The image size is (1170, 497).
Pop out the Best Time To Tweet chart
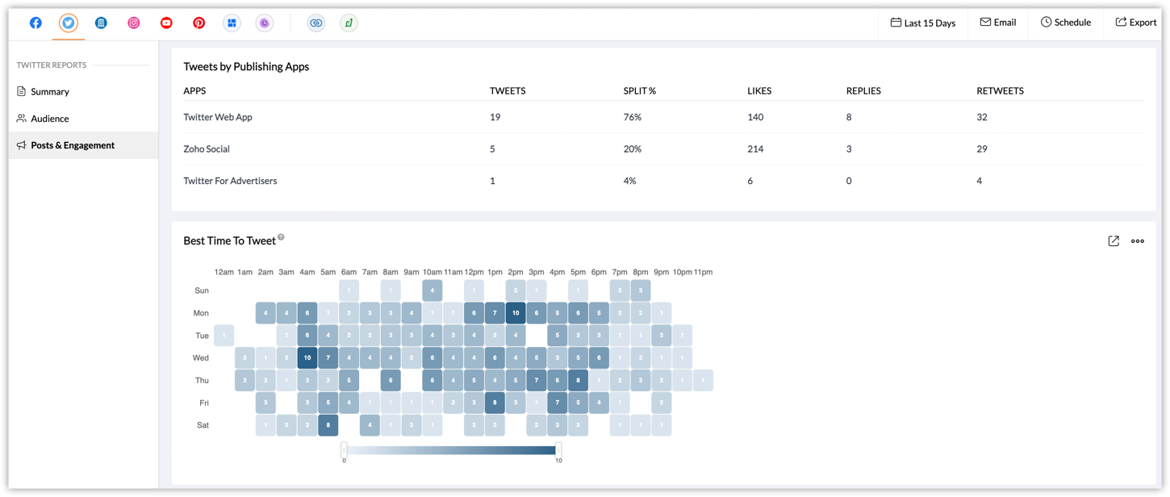(x=1114, y=241)
